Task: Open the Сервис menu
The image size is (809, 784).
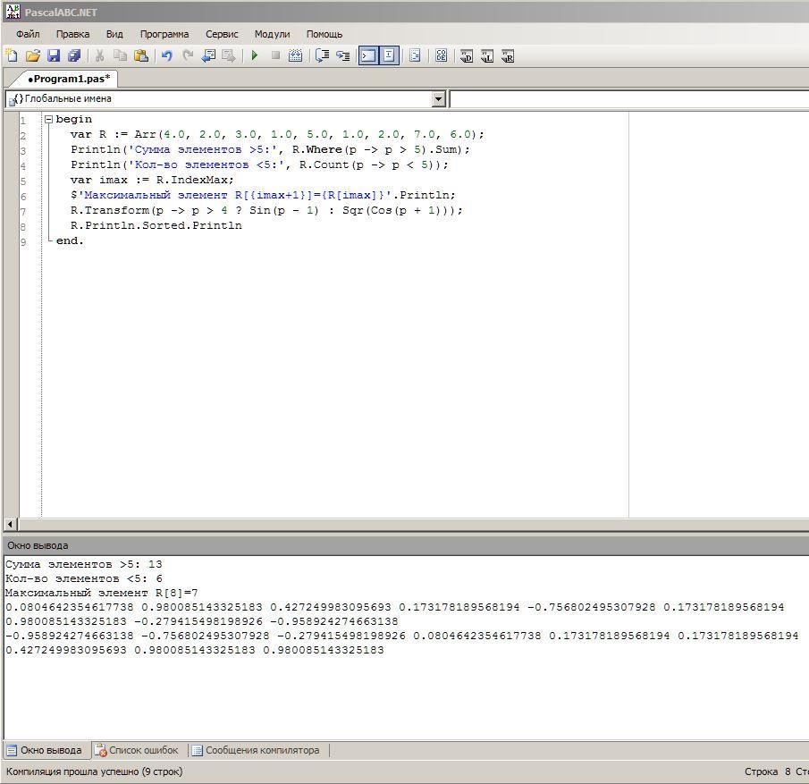Action: pyautogui.click(x=222, y=34)
